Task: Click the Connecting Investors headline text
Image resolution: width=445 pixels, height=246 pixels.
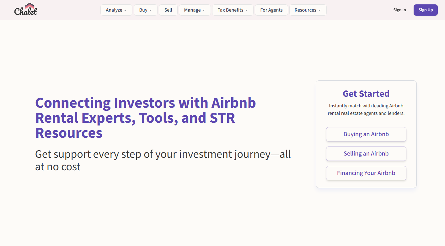Action: pos(145,118)
